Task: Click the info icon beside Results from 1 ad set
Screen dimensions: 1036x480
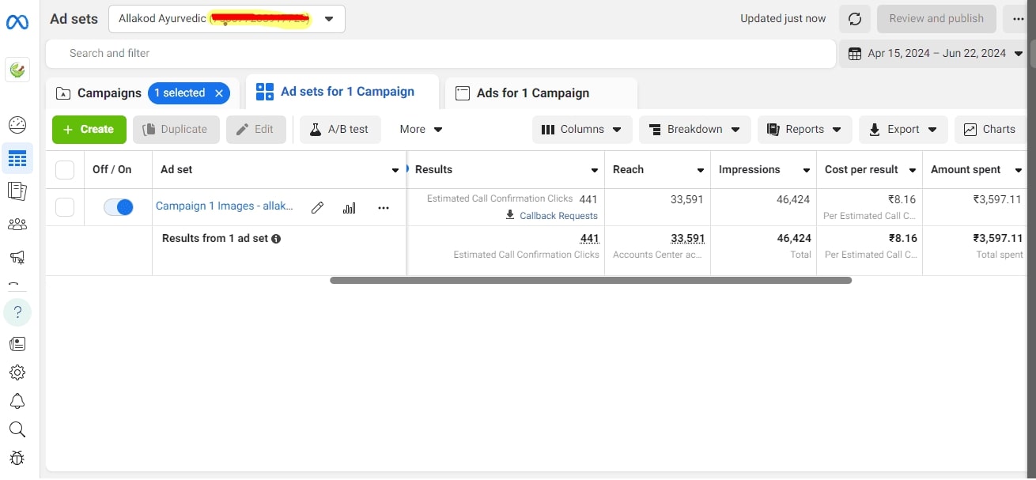Action: point(276,238)
